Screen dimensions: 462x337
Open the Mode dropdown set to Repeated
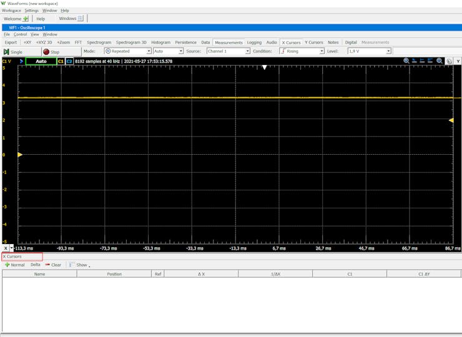127,51
